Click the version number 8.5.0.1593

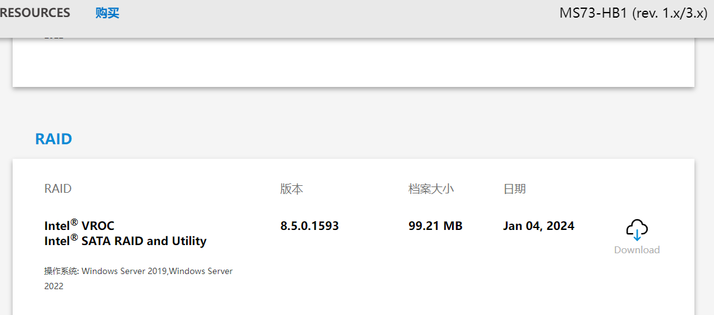[309, 226]
